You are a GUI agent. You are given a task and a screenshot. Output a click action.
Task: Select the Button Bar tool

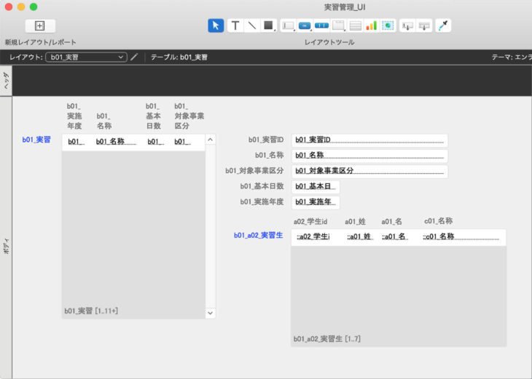[321, 25]
